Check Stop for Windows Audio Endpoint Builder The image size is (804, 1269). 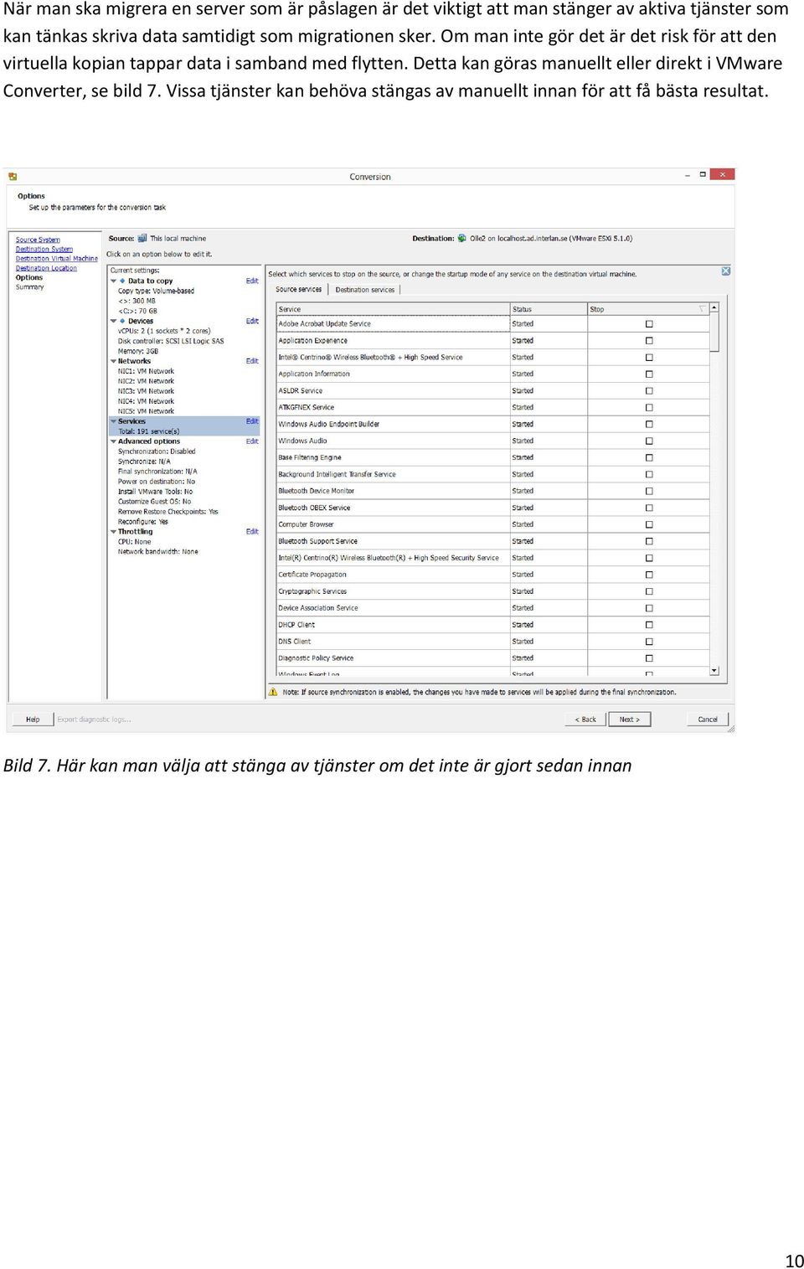point(649,425)
